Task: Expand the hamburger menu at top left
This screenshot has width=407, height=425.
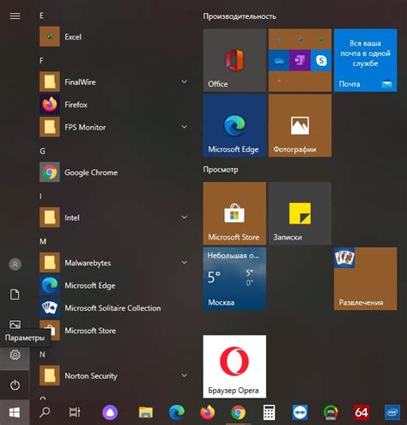Action: pyautogui.click(x=15, y=15)
